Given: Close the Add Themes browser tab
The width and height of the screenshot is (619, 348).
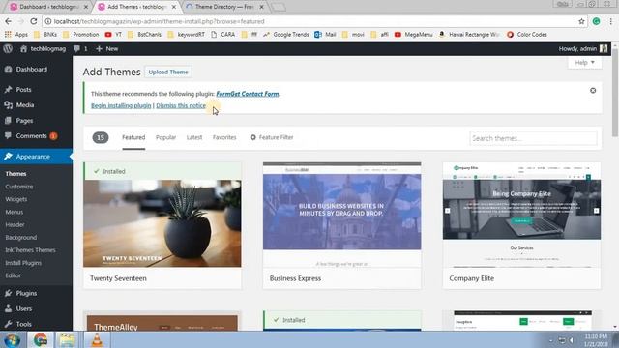Looking at the screenshot, I should click(x=174, y=7).
